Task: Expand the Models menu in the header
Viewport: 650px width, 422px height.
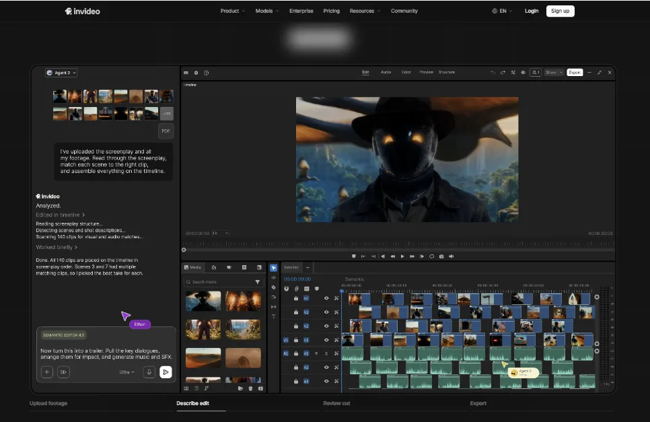Action: (267, 11)
